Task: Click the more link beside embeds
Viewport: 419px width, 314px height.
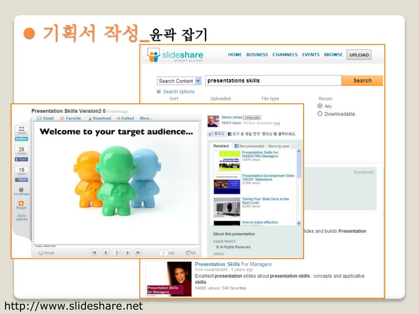Action: coord(276,123)
